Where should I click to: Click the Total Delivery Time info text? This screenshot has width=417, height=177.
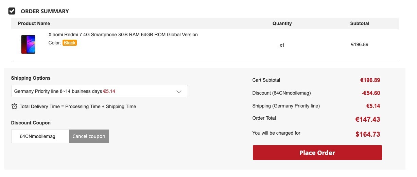click(78, 106)
